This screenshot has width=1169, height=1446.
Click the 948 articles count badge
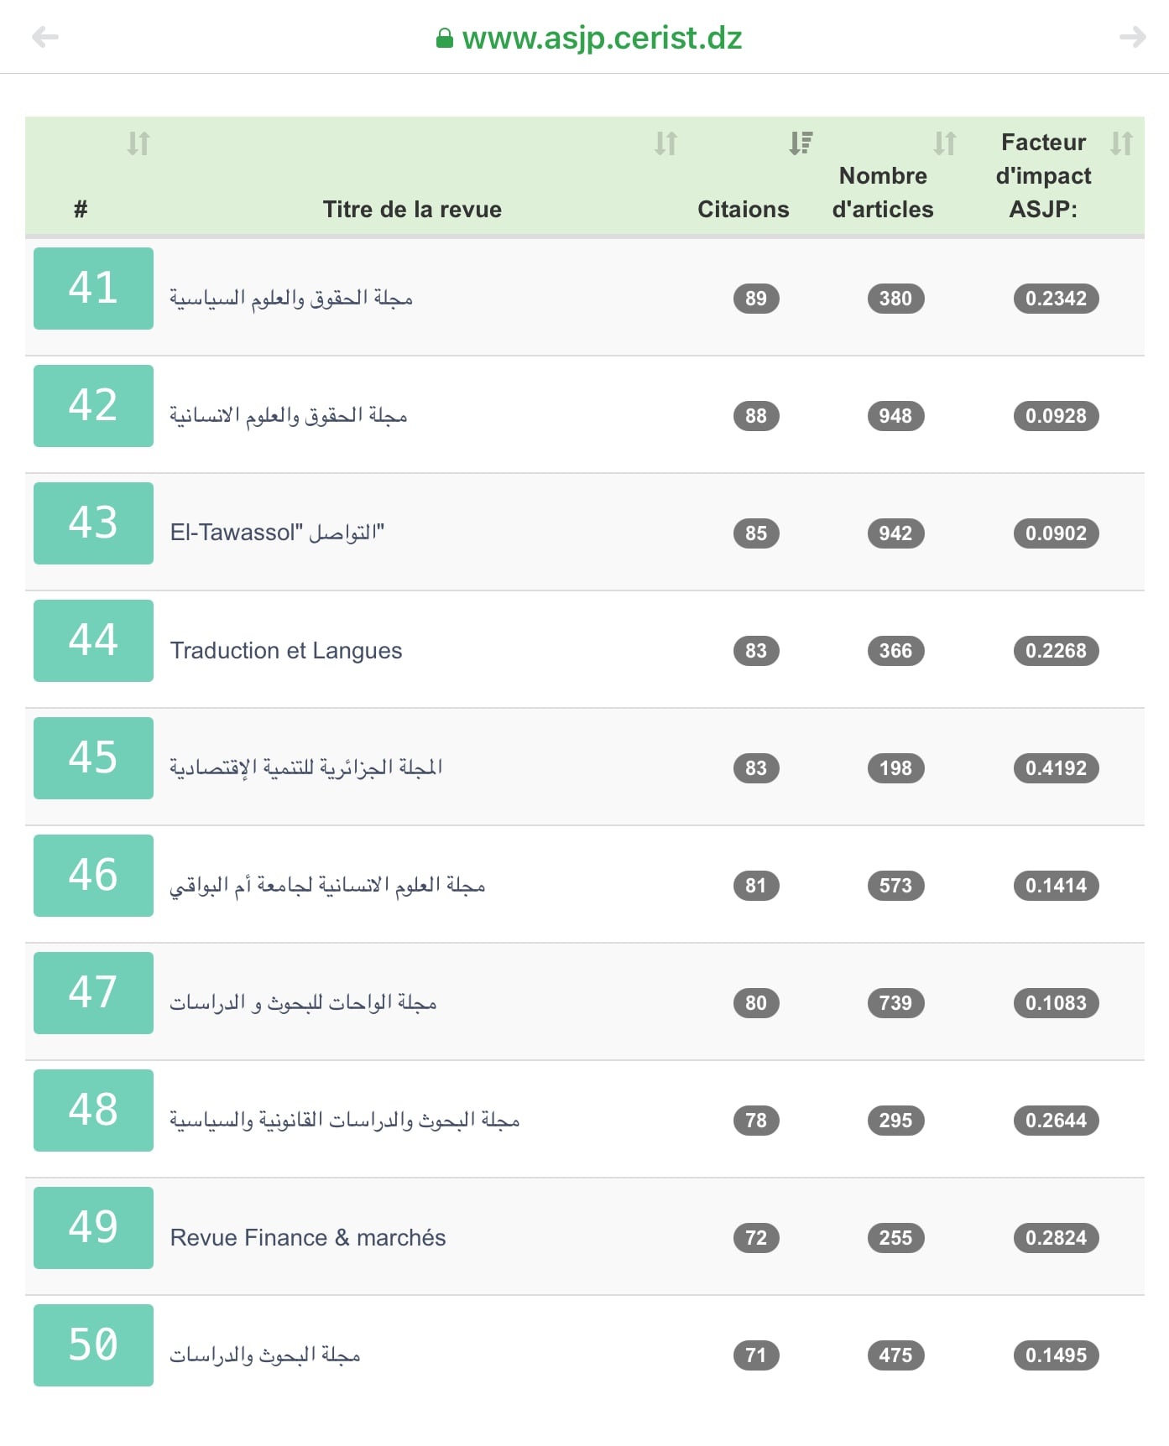click(x=895, y=416)
